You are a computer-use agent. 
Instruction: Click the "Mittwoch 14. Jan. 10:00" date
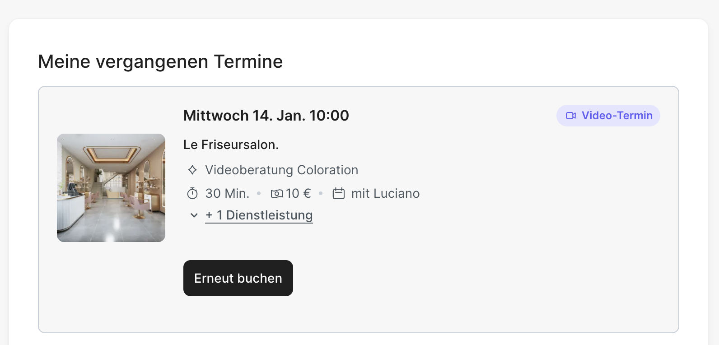[266, 116]
